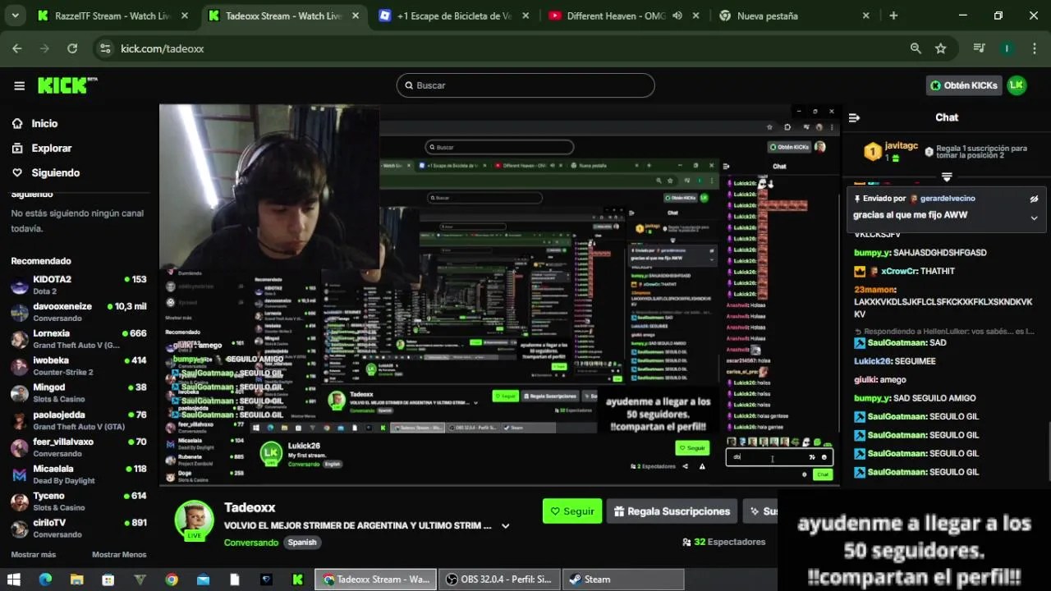Click the Espectadores viewers icon
1051x591 pixels.
click(x=686, y=542)
